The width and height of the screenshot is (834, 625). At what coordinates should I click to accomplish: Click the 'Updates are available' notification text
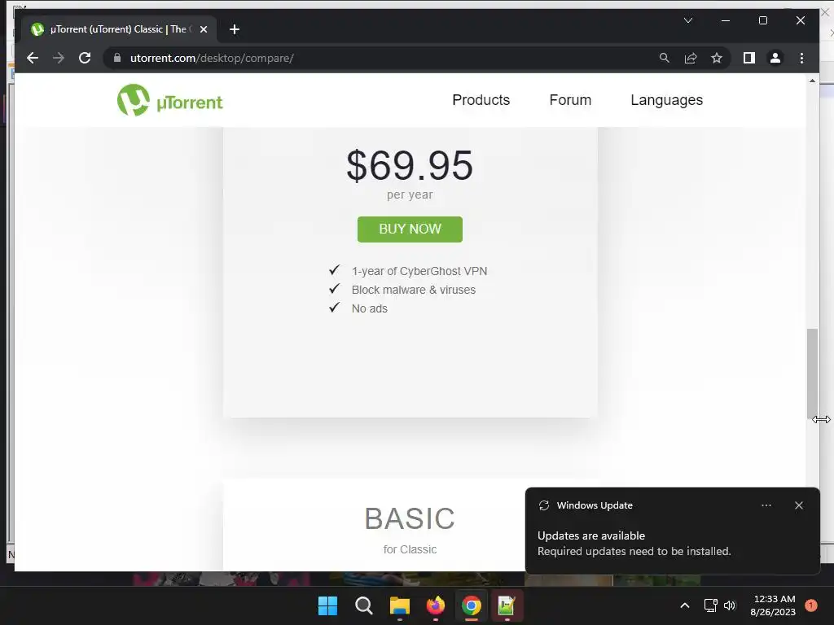point(591,535)
